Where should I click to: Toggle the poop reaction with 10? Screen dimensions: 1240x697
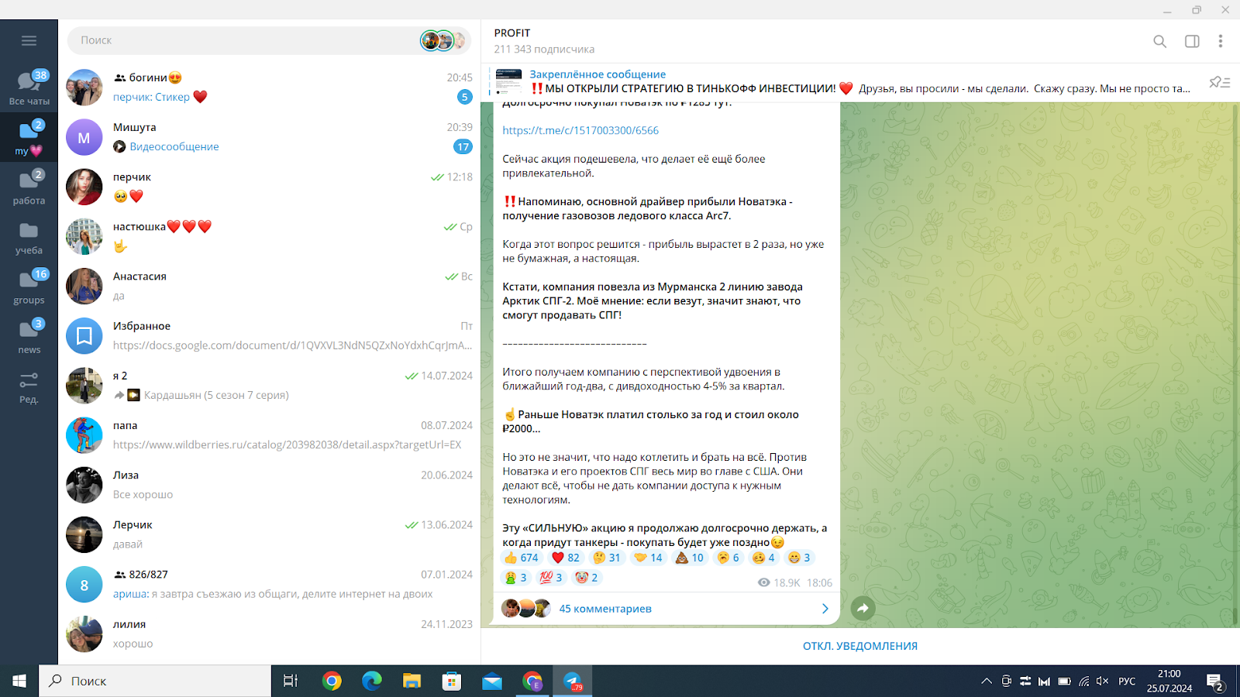[689, 558]
